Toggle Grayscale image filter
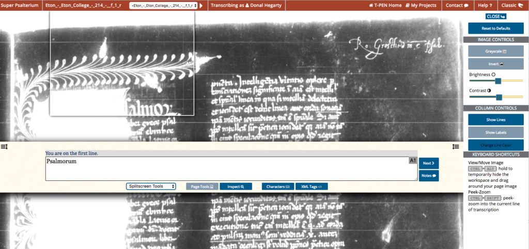Image resolution: width=529 pixels, height=249 pixels. (495, 51)
